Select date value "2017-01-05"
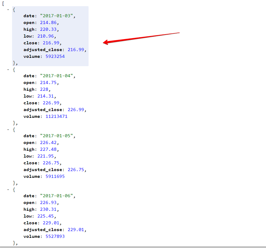This screenshot has width=266, height=248. pos(56,136)
